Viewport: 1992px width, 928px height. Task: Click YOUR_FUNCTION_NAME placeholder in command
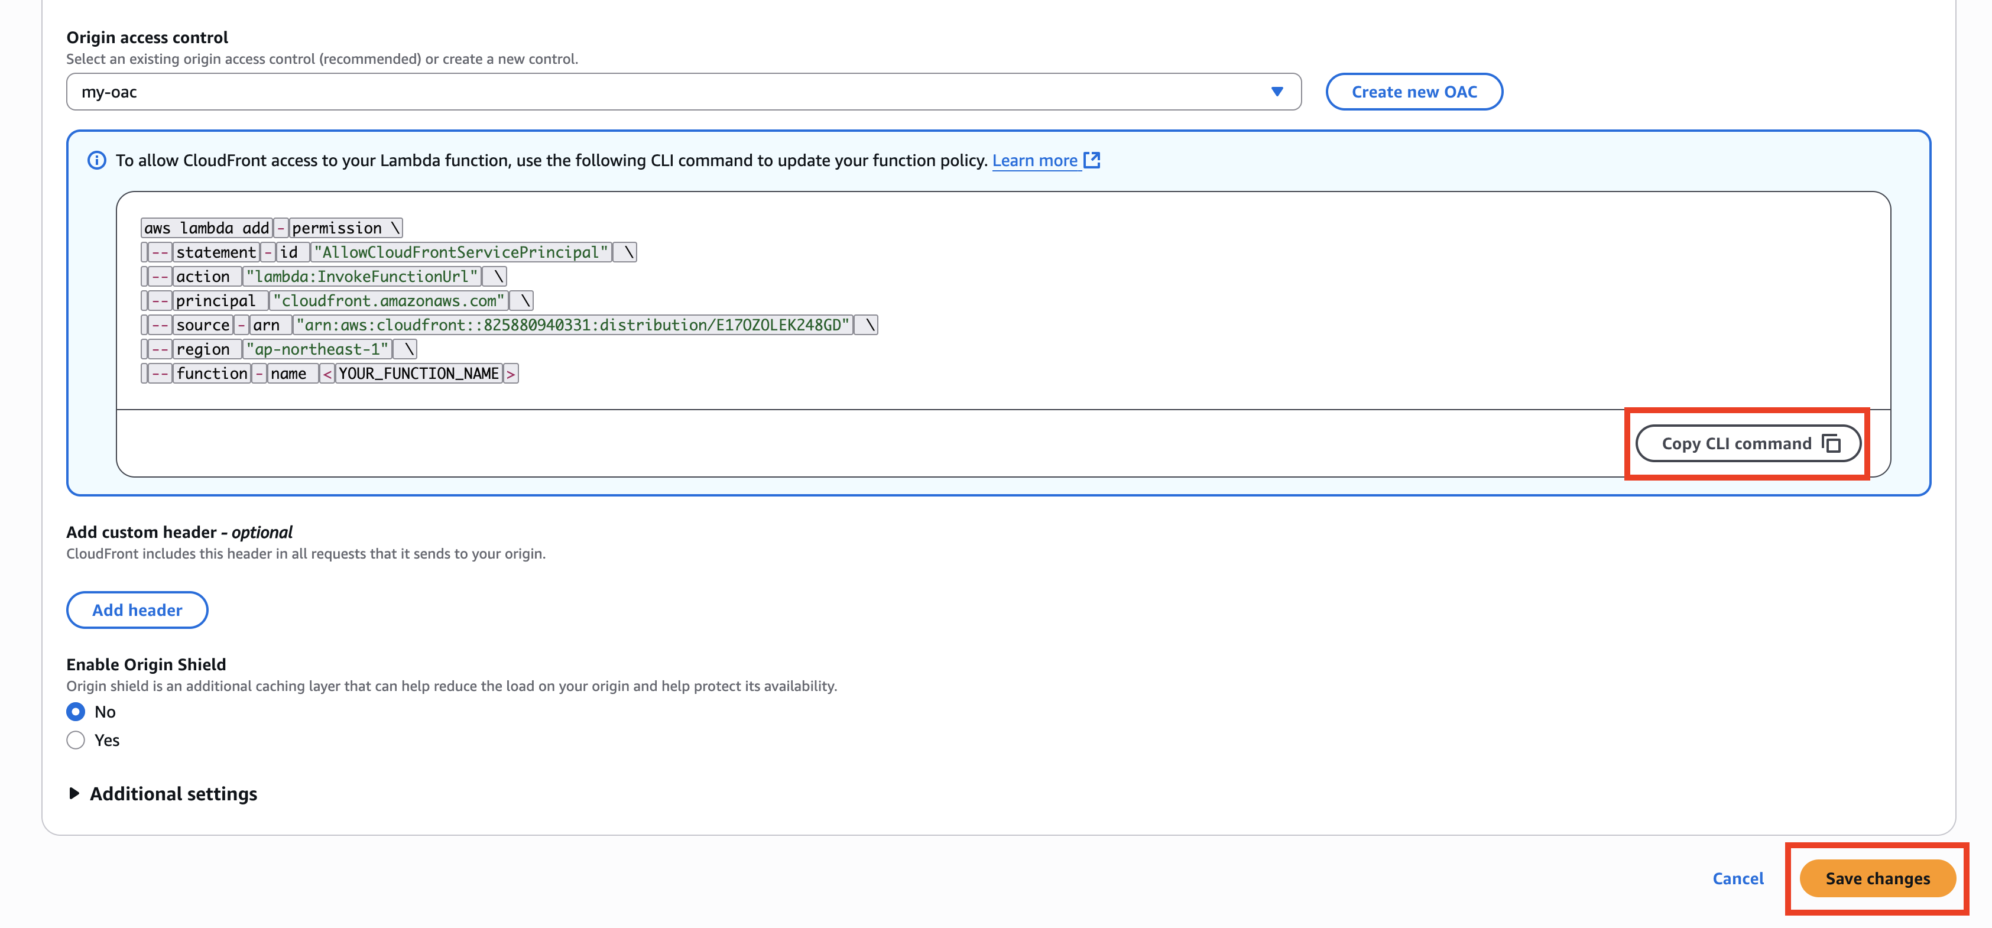point(418,374)
